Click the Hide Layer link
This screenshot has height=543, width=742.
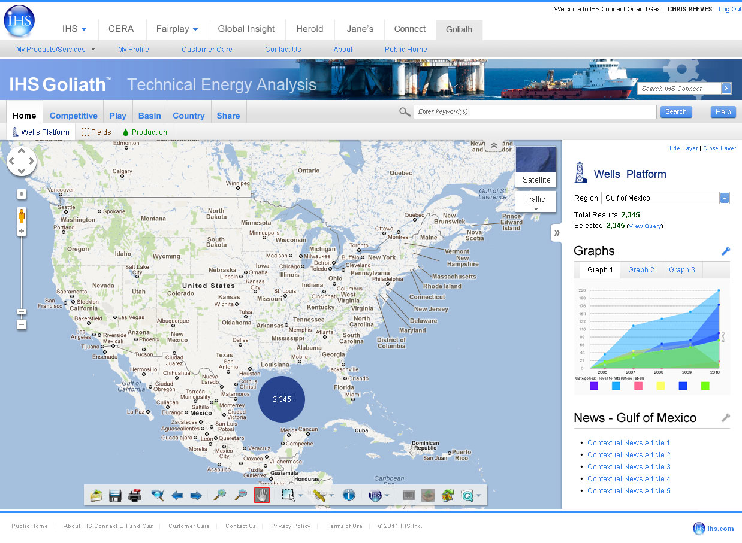tap(683, 148)
